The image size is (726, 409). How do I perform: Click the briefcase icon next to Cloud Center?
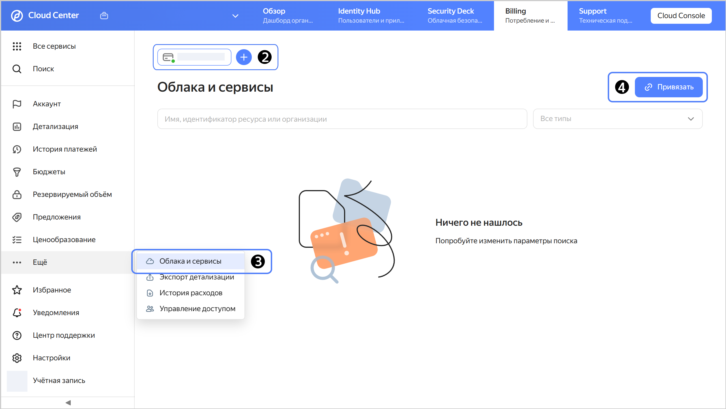pyautogui.click(x=104, y=16)
